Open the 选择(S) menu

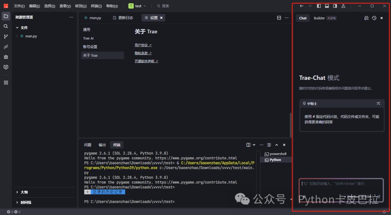[50, 6]
